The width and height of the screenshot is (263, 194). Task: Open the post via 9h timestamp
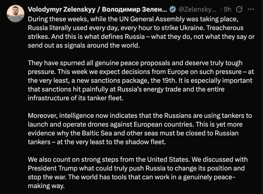227,10
